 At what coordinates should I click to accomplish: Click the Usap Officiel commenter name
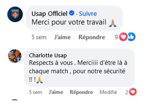[49, 14]
